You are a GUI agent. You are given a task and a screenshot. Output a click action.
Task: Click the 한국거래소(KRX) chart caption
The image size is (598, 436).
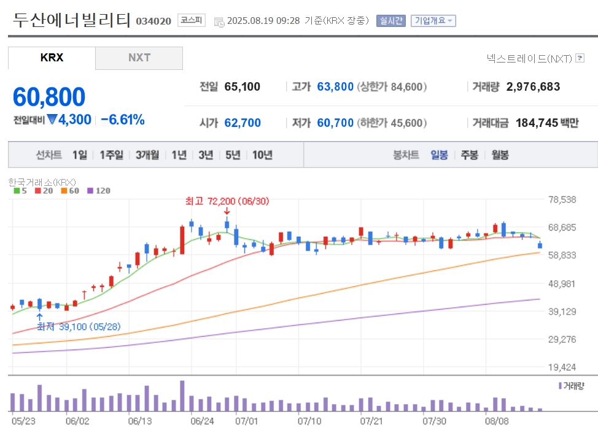[42, 182]
